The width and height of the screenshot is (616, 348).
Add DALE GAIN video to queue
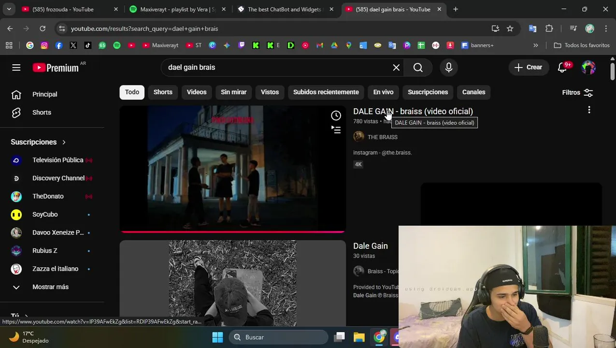click(336, 130)
